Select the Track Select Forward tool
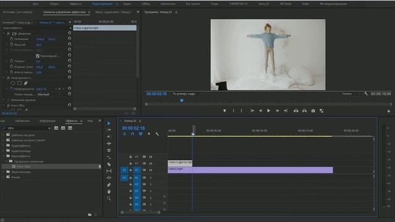The height and width of the screenshot is (222, 395). (109, 130)
